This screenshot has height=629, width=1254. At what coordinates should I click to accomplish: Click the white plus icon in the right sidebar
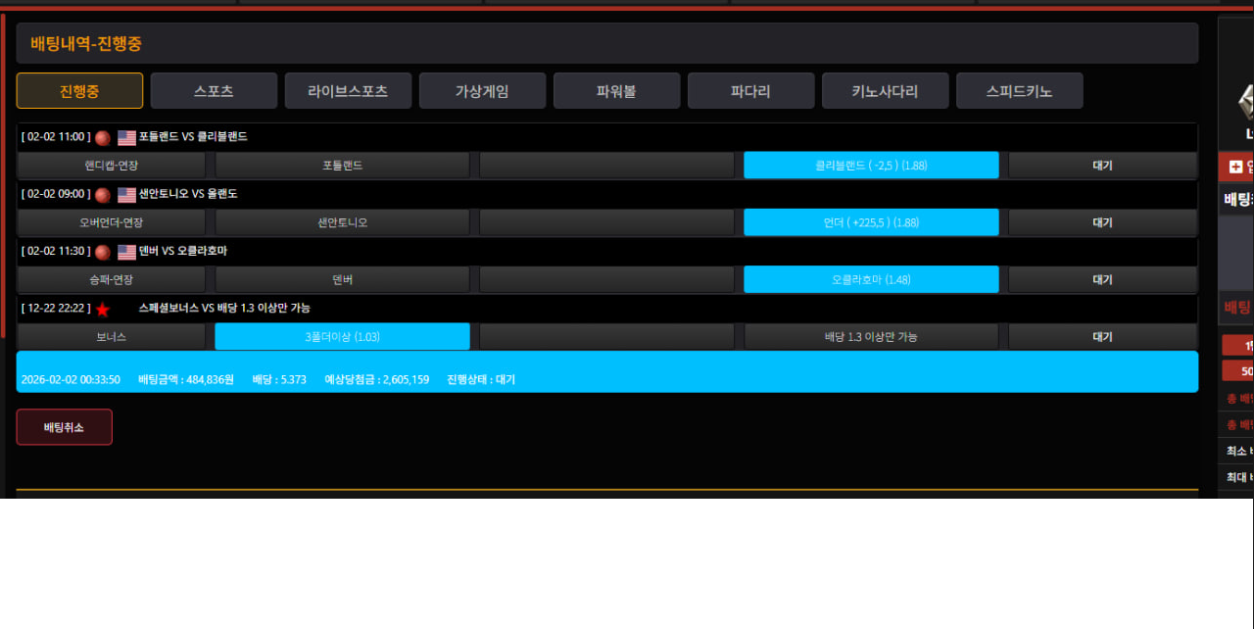1235,168
